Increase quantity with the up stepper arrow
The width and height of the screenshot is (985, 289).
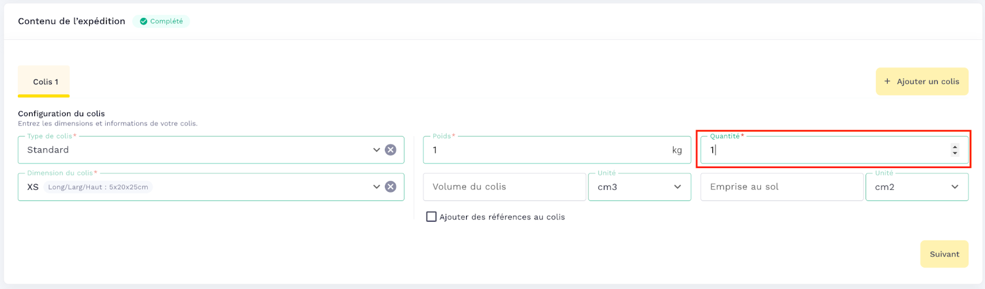pyautogui.click(x=955, y=146)
